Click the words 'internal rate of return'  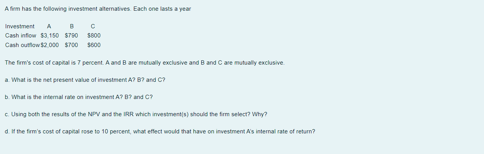(x=285, y=131)
